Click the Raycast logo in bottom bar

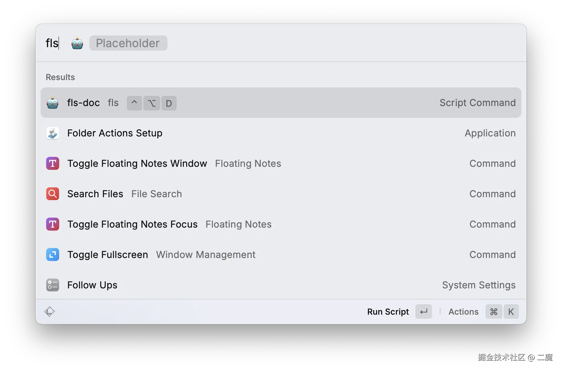pyautogui.click(x=49, y=312)
